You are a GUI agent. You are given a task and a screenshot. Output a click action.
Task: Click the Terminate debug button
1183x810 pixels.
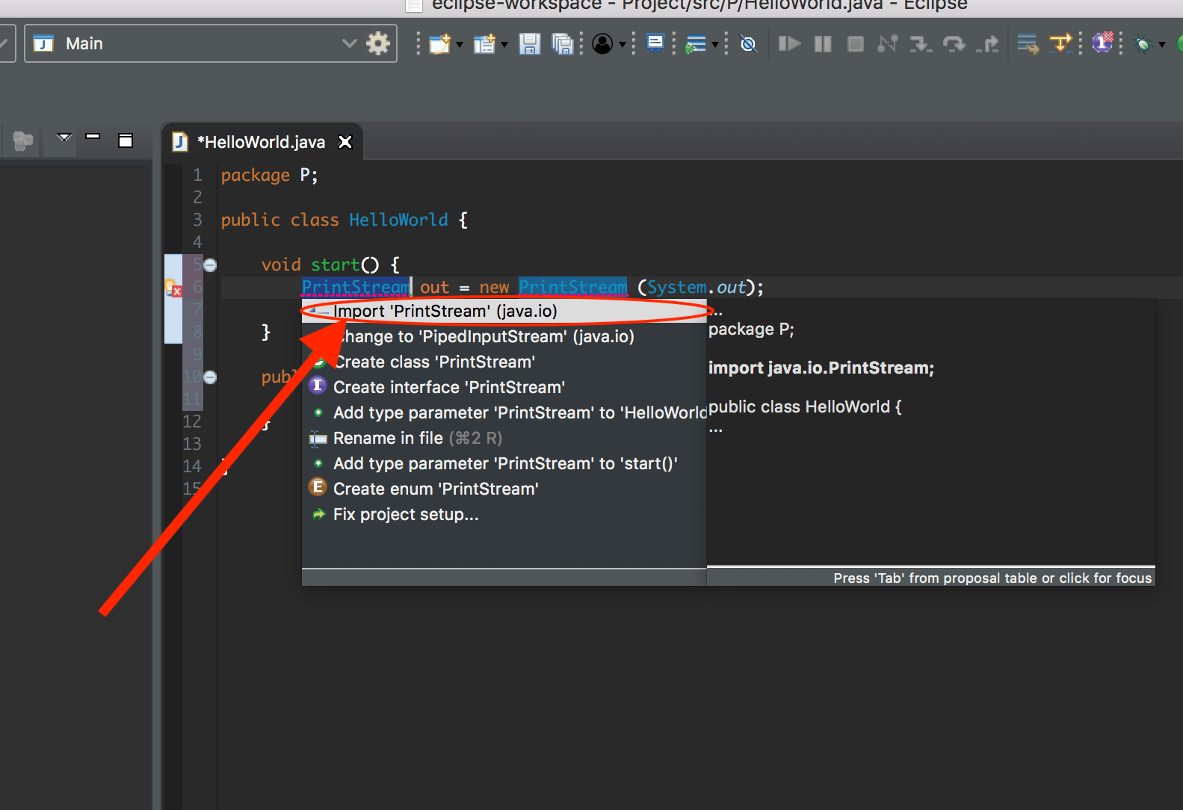(856, 44)
